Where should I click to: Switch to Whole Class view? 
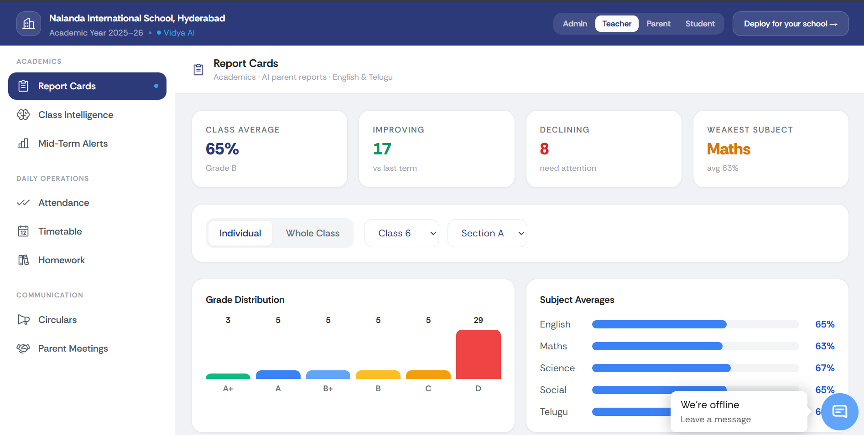pos(313,233)
